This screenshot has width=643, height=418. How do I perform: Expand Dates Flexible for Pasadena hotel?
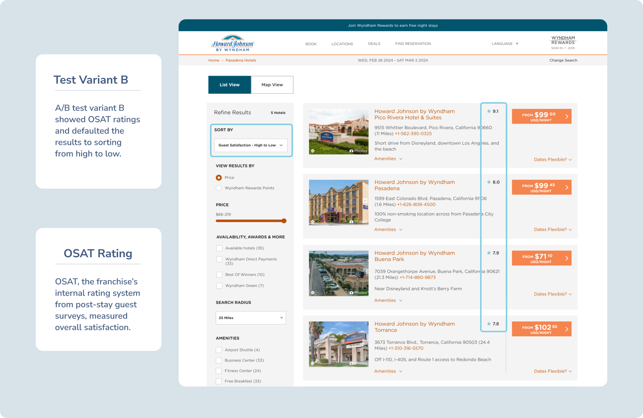click(553, 229)
